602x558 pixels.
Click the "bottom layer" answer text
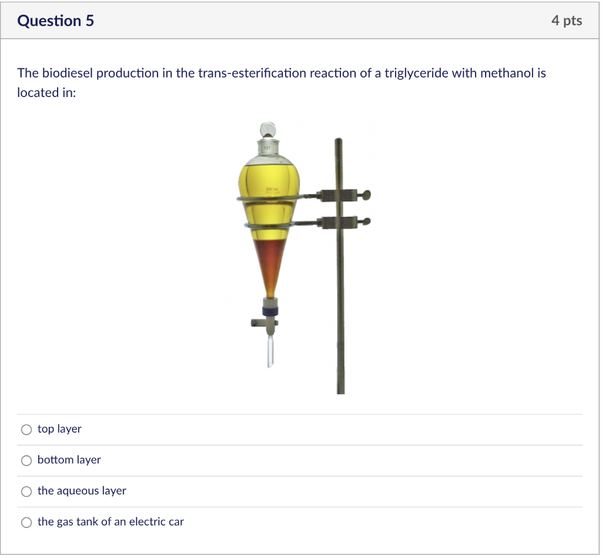point(69,461)
